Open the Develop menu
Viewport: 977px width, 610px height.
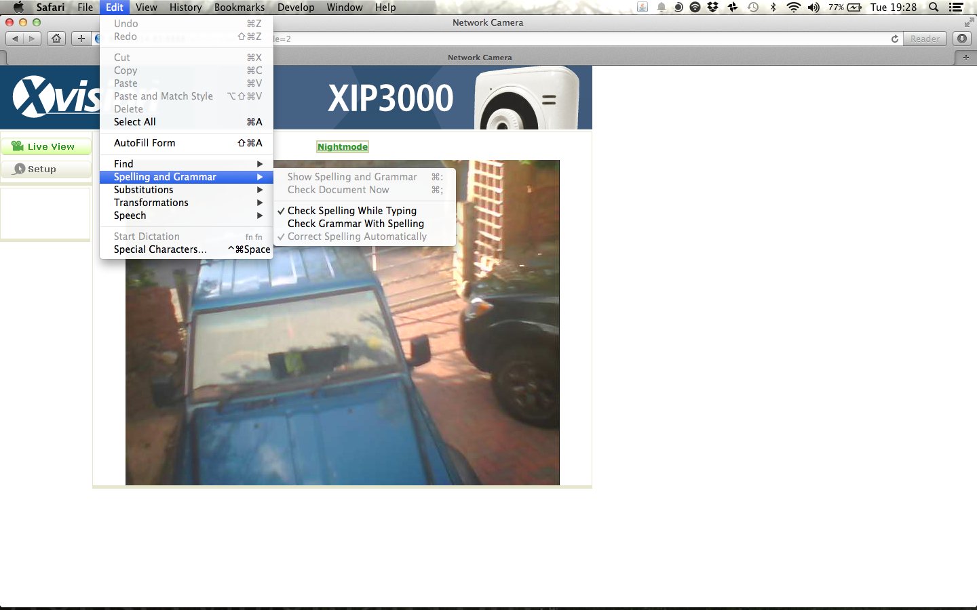coord(296,7)
